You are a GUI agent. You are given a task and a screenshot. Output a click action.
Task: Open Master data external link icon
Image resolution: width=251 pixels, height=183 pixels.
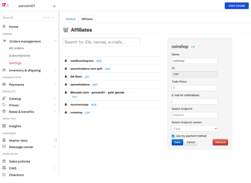55,140
